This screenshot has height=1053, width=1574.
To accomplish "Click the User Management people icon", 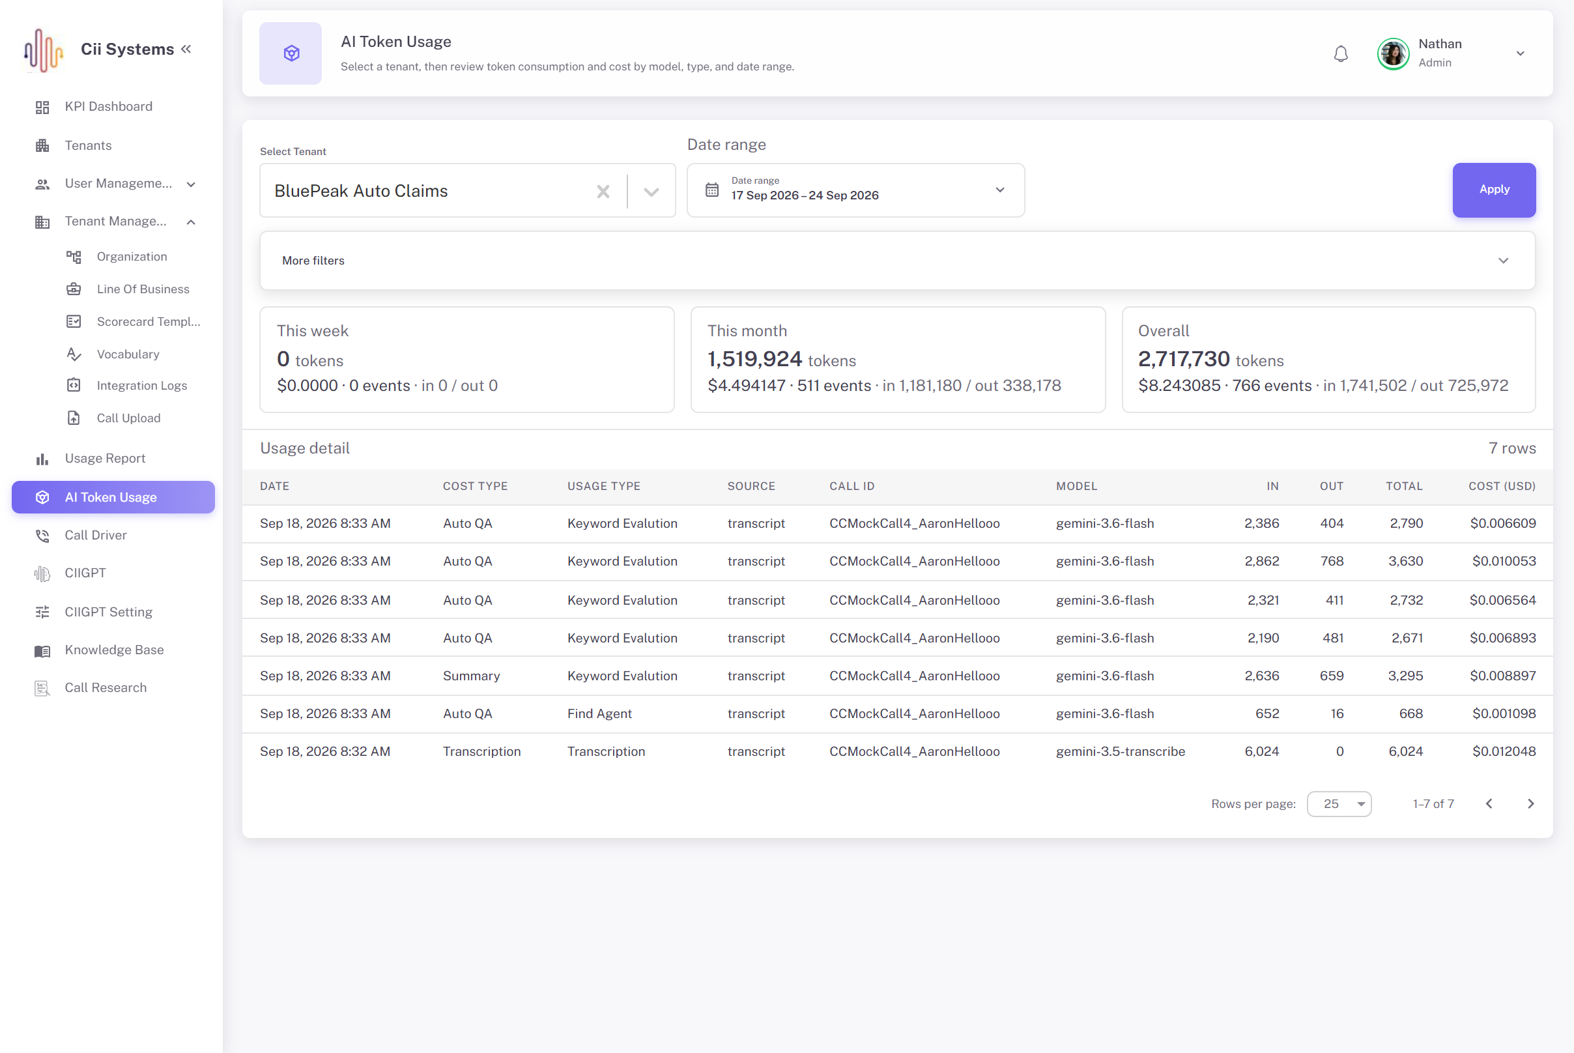I will coord(42,184).
